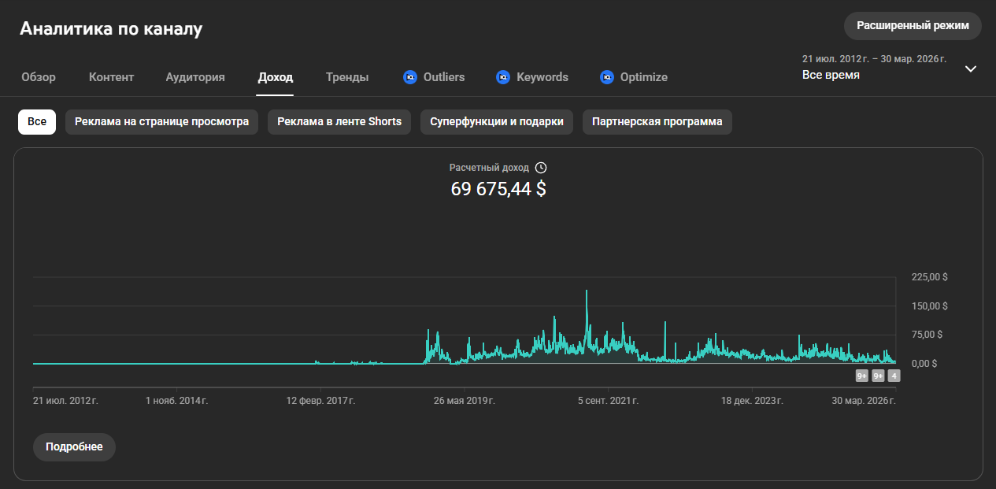Click the Подробнее button
This screenshot has width=996, height=489.
[x=74, y=446]
